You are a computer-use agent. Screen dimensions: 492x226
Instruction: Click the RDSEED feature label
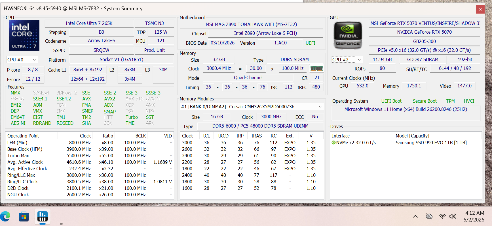[65, 123]
